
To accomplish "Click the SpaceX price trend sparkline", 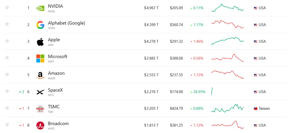I will 212,91.
